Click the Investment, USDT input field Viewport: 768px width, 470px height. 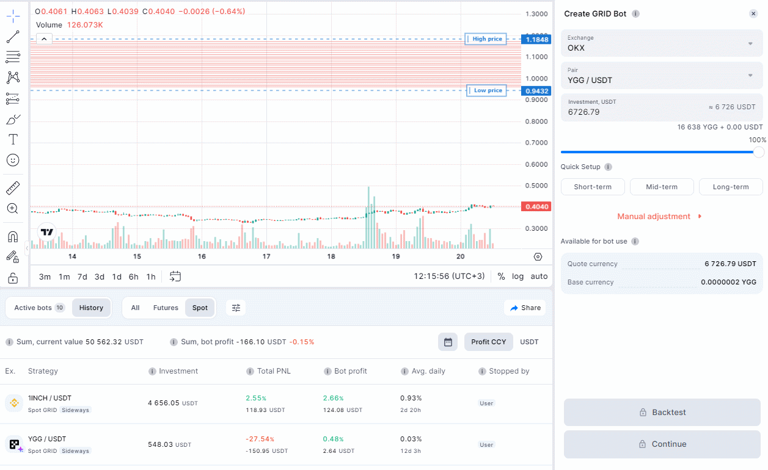coord(662,107)
